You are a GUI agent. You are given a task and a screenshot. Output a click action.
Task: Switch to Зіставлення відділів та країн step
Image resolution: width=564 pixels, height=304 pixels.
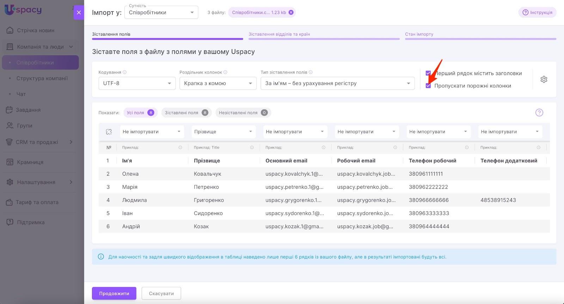(279, 34)
